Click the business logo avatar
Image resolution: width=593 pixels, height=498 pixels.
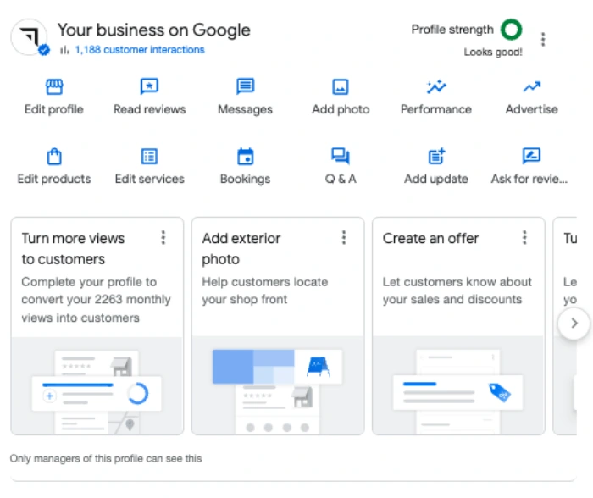tap(29, 37)
